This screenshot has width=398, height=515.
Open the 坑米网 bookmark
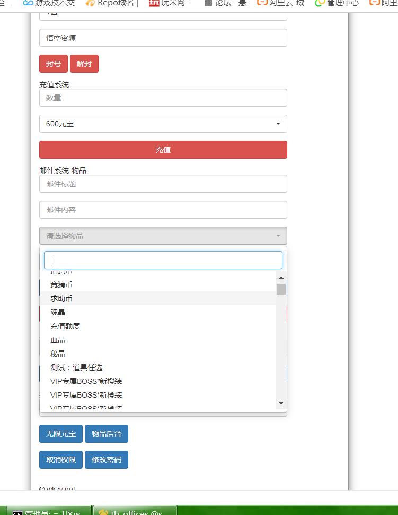170,3
